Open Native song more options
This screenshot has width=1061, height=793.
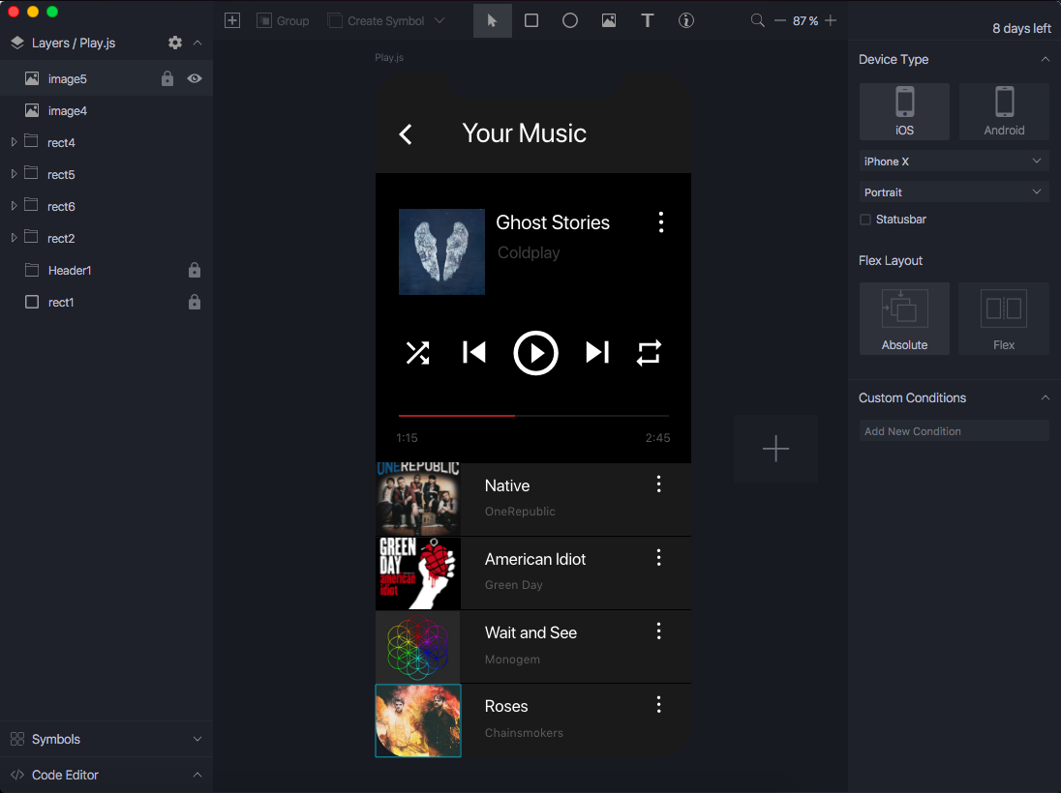[x=658, y=485]
